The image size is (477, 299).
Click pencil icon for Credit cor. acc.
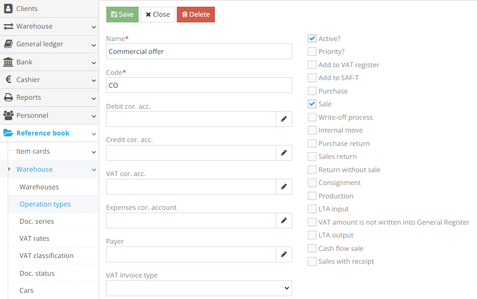click(x=284, y=153)
